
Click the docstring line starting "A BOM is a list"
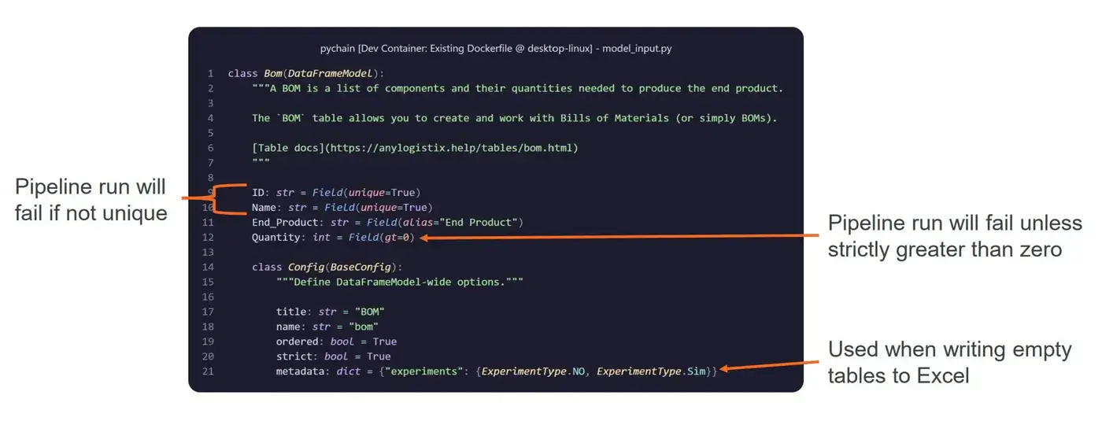coord(518,88)
